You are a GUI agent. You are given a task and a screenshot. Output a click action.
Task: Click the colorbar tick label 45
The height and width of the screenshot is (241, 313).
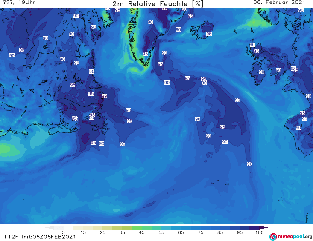coord(142,232)
